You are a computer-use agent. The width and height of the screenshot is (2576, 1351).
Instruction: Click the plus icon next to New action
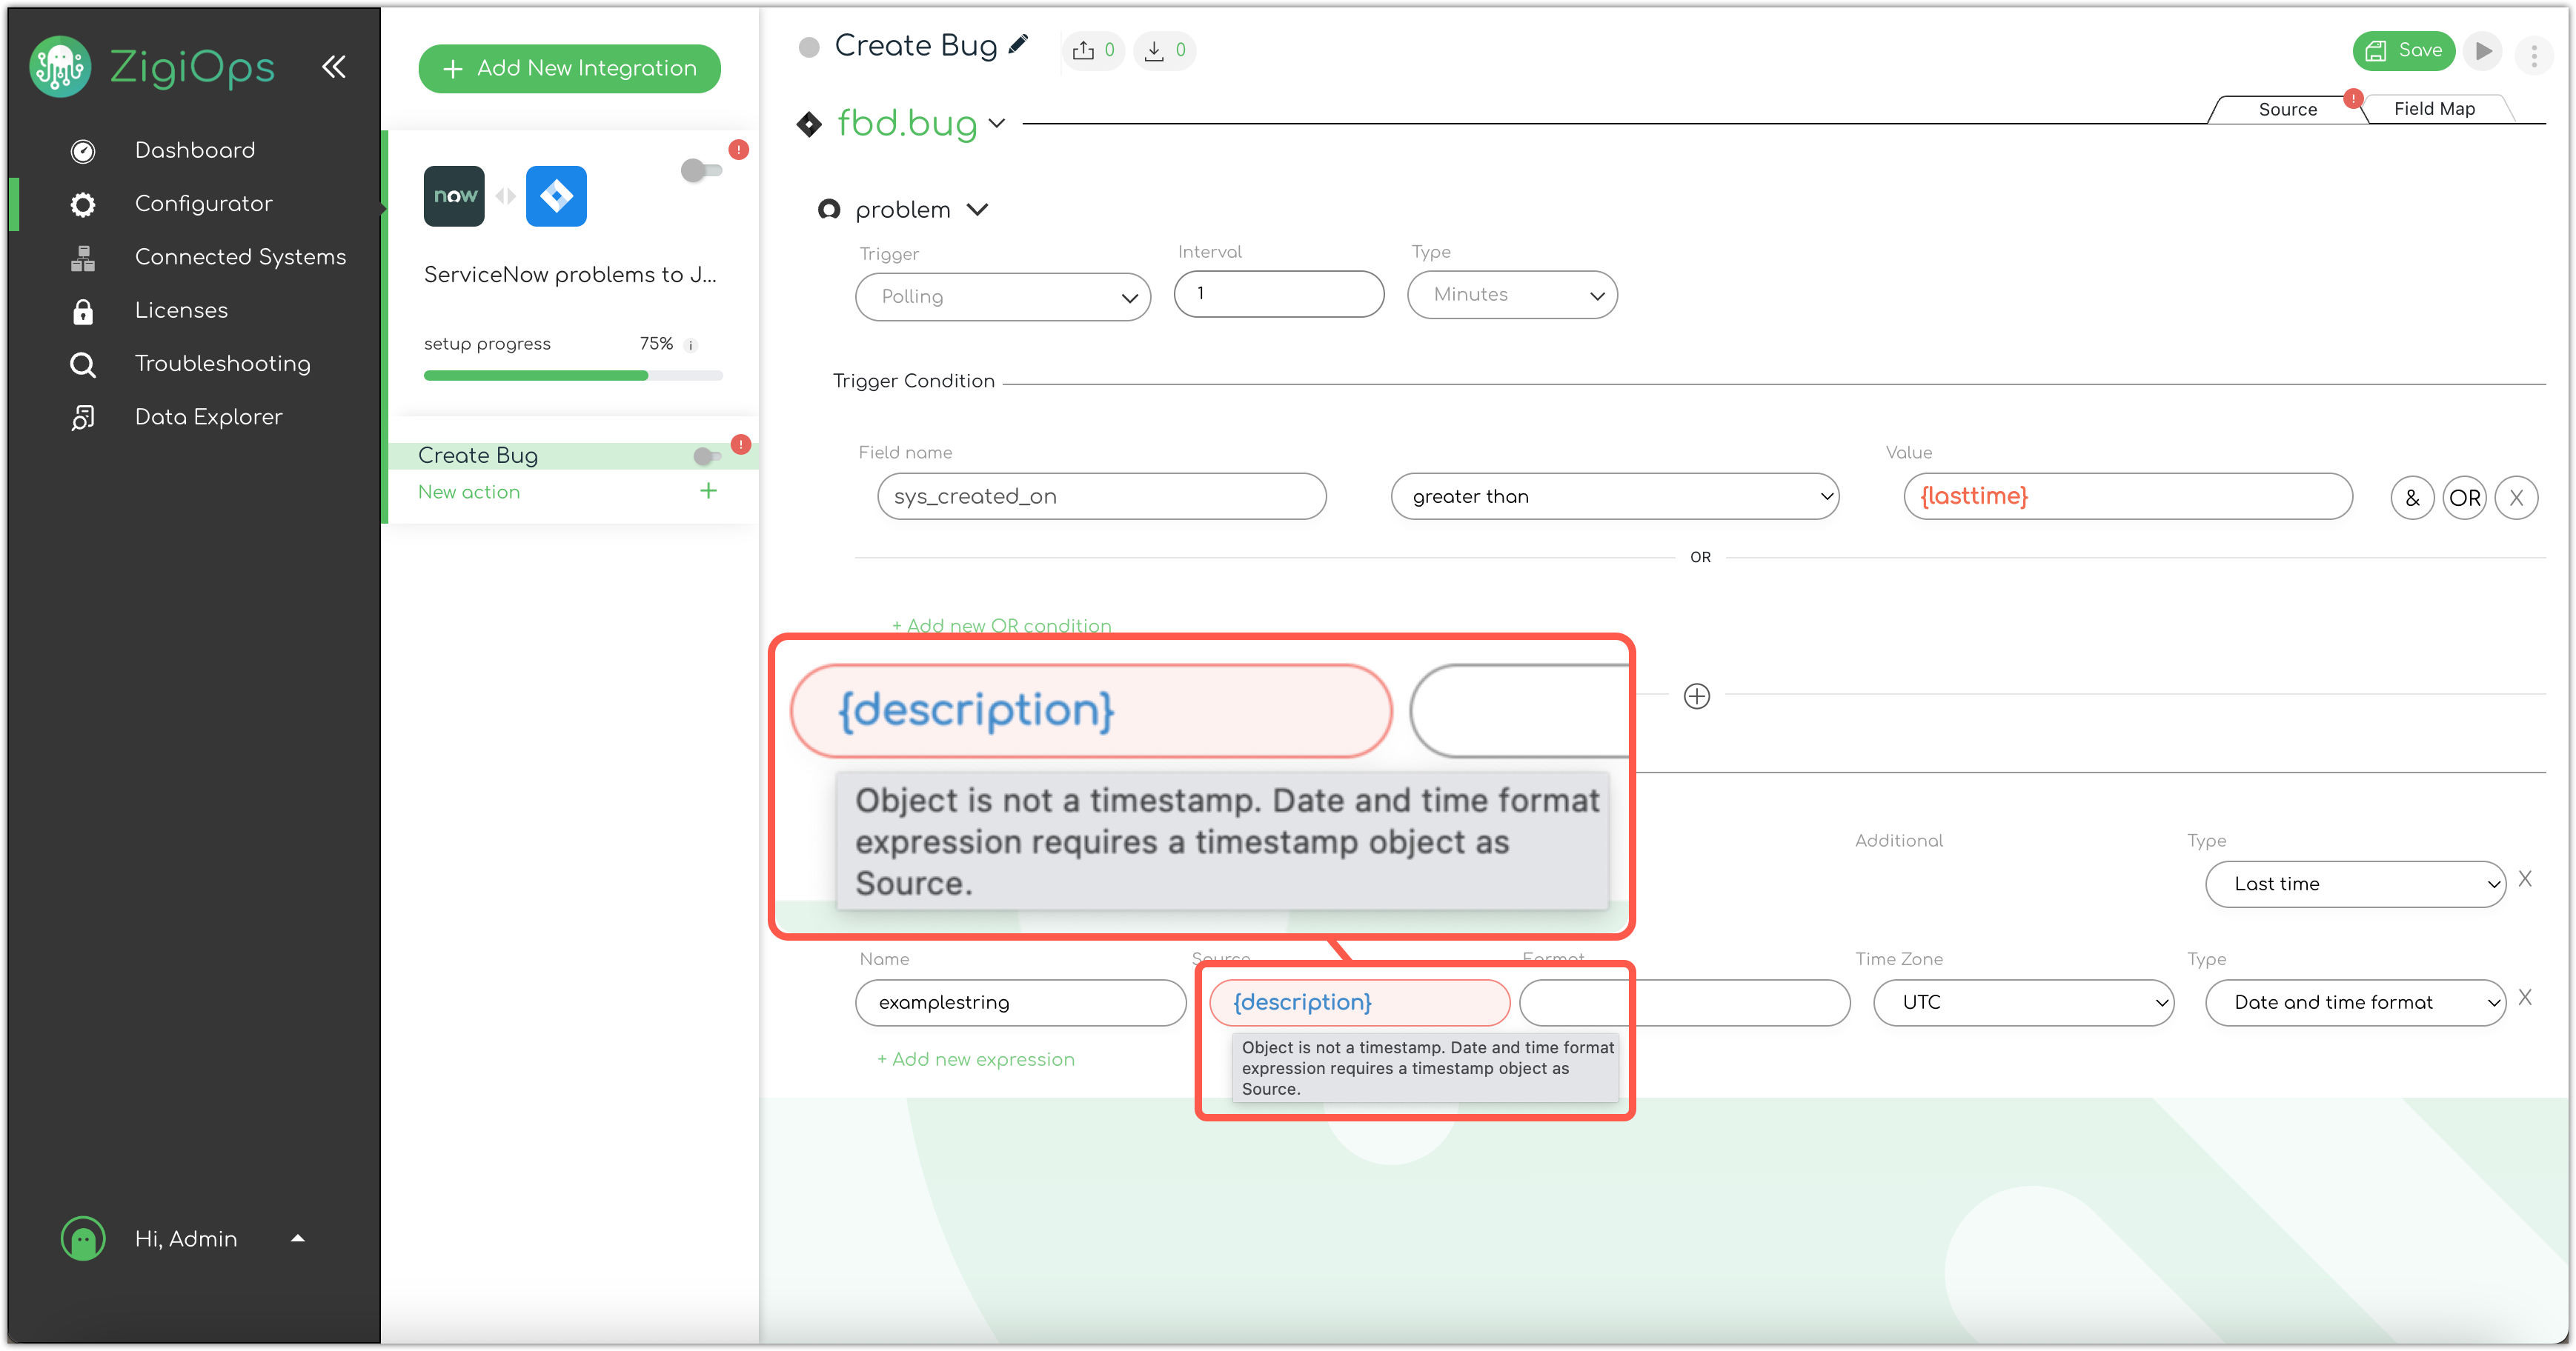click(708, 490)
